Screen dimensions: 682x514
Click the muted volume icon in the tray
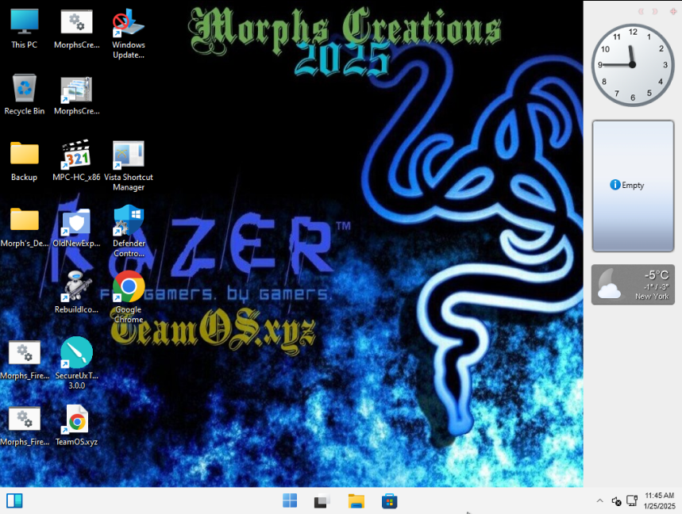click(x=616, y=501)
